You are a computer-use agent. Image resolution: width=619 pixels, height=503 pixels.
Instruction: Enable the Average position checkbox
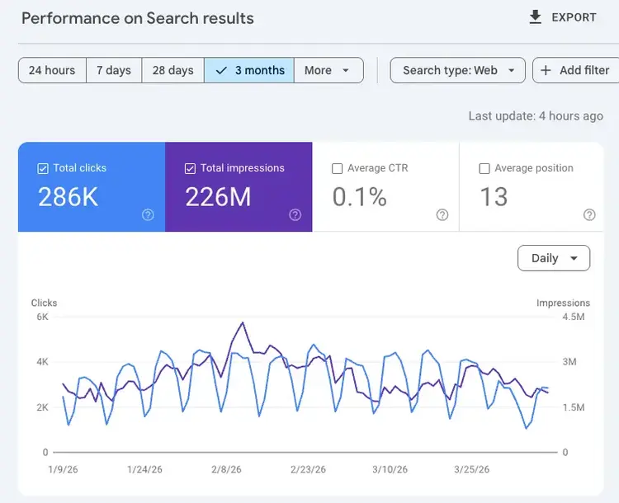[484, 168]
